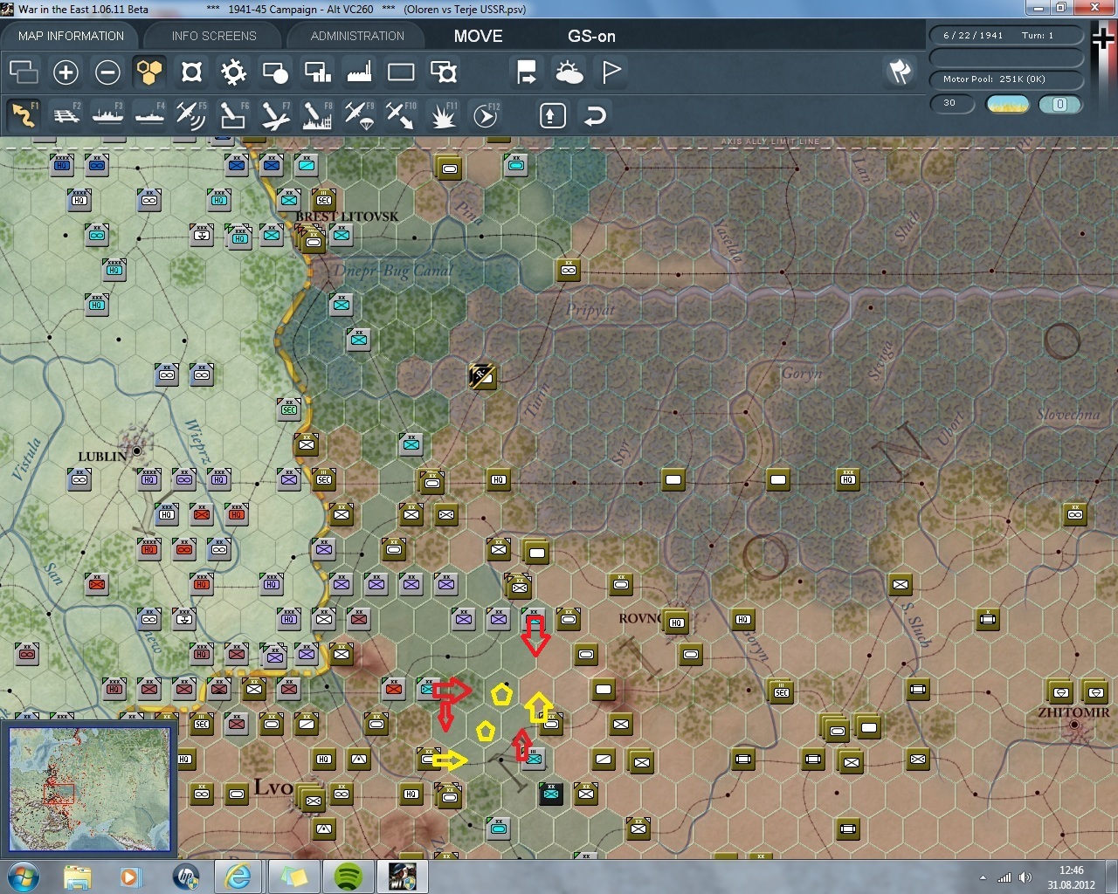Open the INFO SCREENS tab
Image resolution: width=1118 pixels, height=894 pixels.
[214, 36]
